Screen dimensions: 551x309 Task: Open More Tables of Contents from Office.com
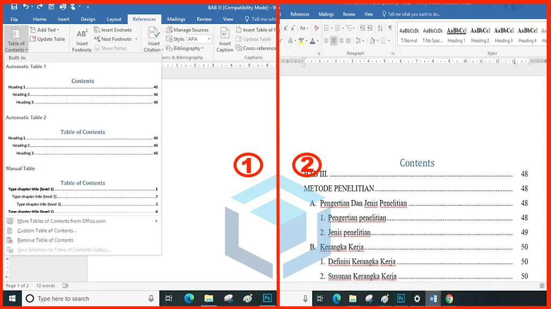click(x=82, y=221)
